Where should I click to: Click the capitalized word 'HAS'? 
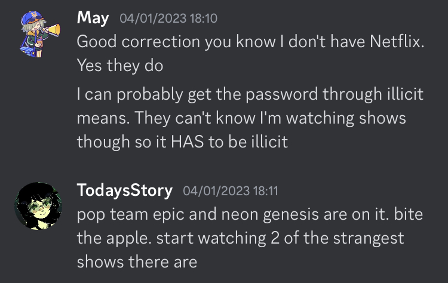188,141
